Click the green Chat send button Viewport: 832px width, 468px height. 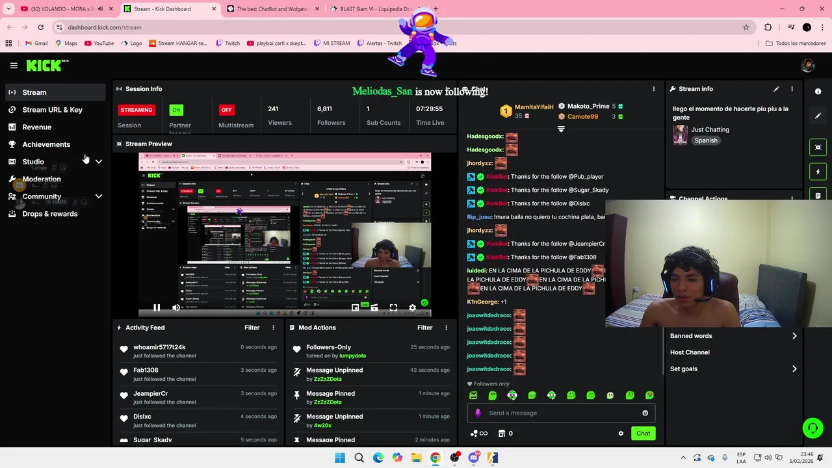pyautogui.click(x=643, y=434)
